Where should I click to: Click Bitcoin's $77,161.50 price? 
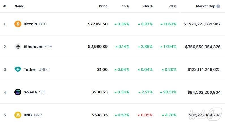click(x=98, y=24)
